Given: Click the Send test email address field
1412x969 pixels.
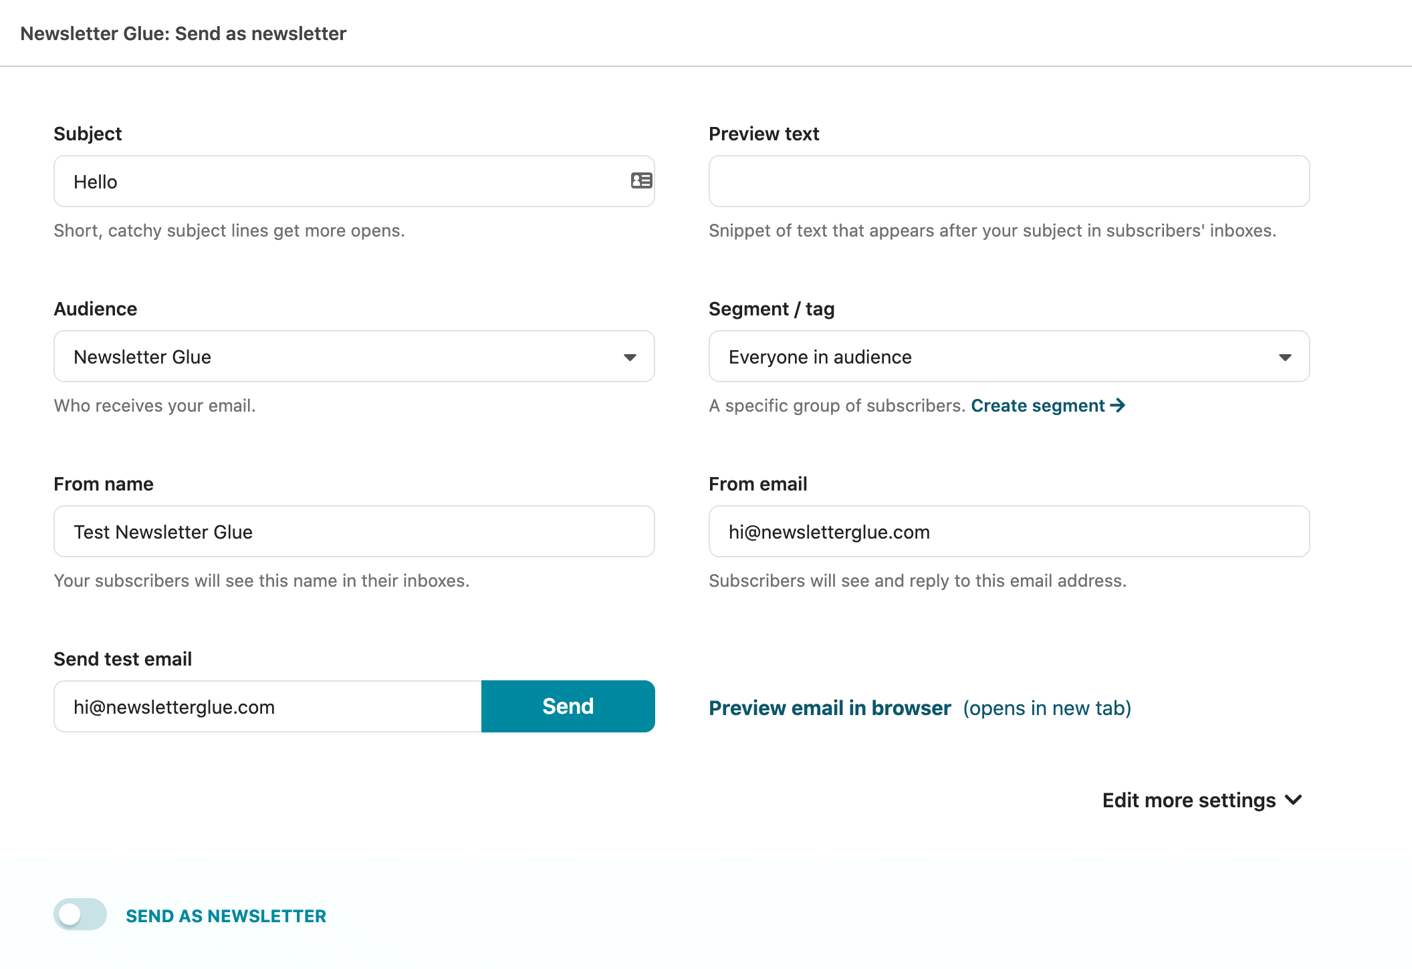Looking at the screenshot, I should coord(267,706).
